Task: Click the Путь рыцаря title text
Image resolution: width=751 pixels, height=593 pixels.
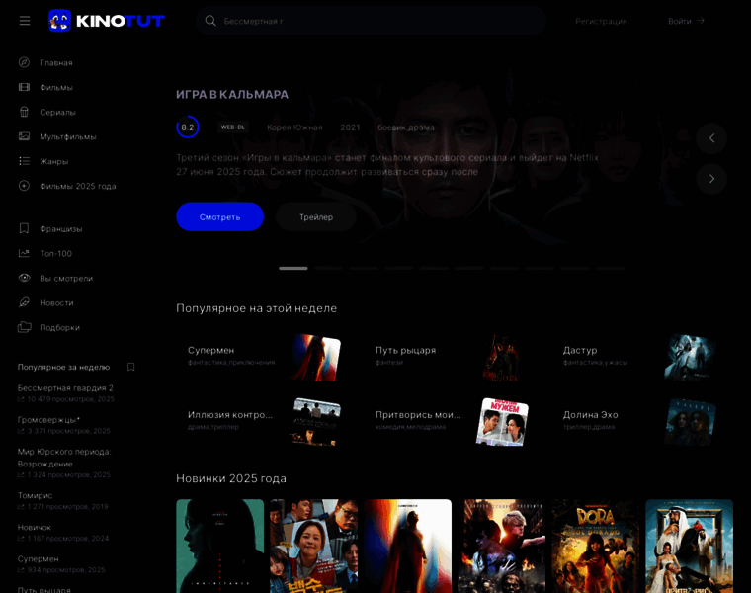Action: tap(406, 350)
